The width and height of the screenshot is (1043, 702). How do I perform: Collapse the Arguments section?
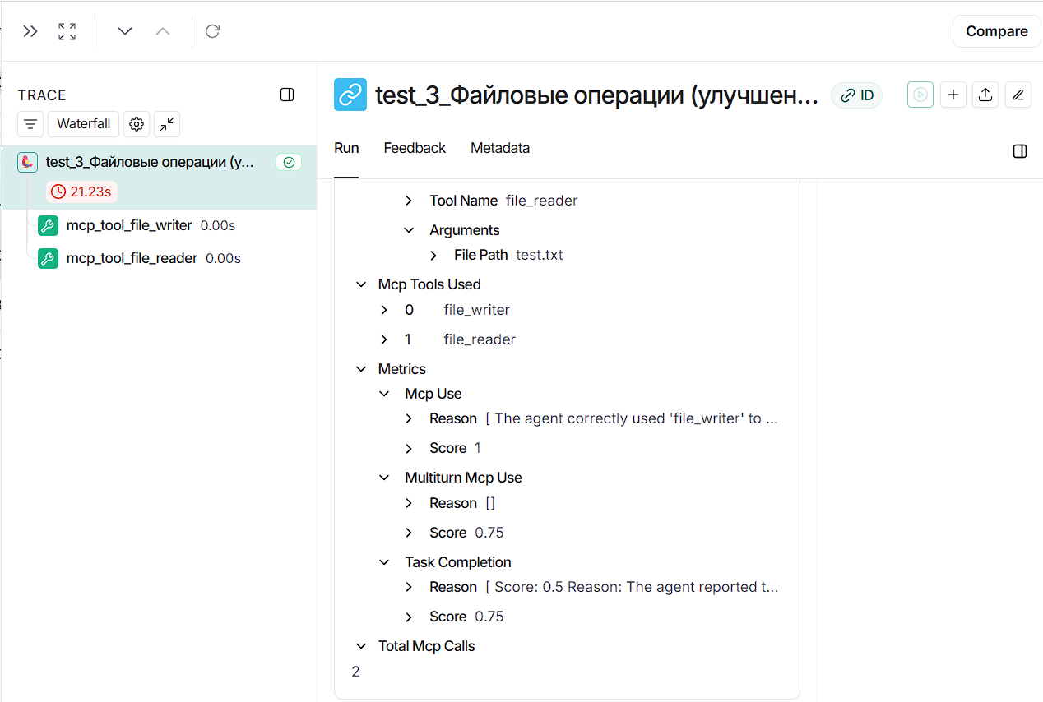point(409,230)
